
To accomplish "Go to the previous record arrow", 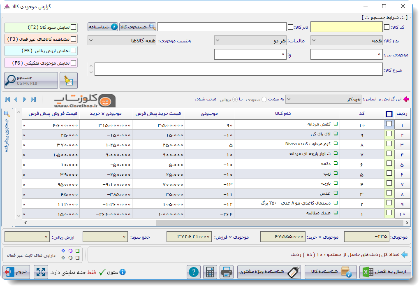I will coord(16,99).
